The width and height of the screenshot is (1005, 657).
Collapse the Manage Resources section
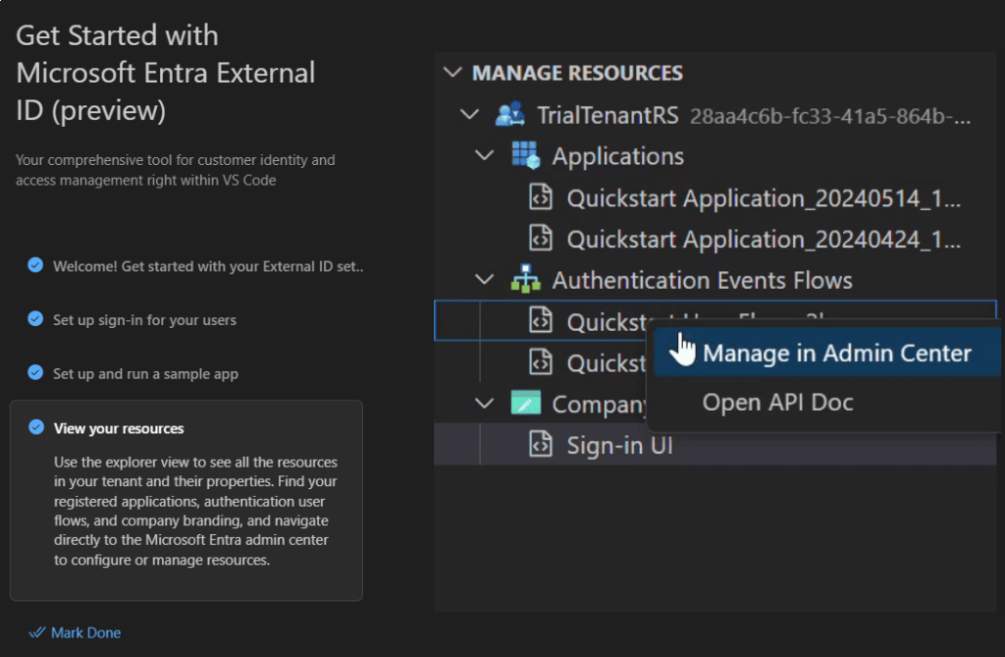click(452, 74)
